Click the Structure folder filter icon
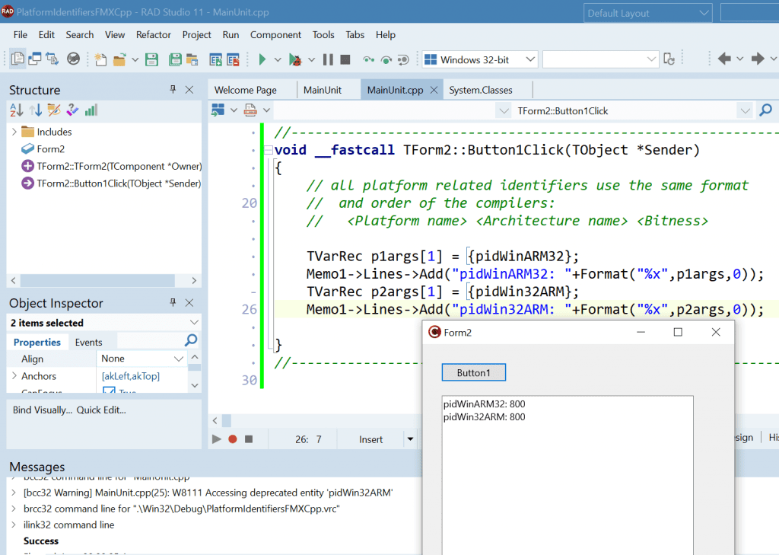Image resolution: width=779 pixels, height=555 pixels. coord(54,110)
